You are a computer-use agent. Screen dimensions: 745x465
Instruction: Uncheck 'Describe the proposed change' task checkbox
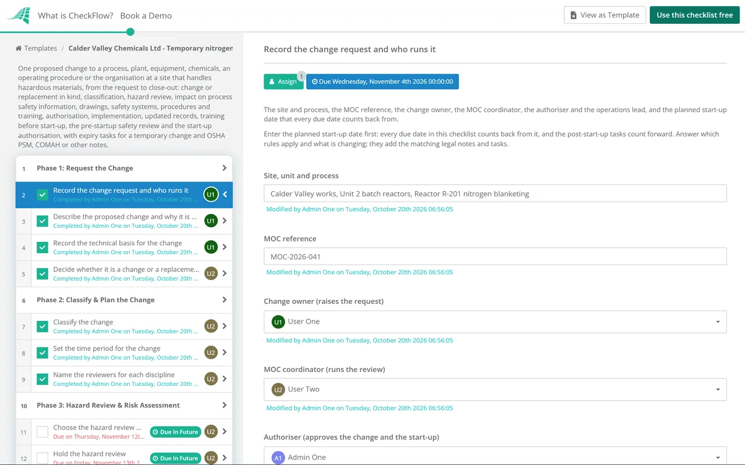click(x=42, y=221)
